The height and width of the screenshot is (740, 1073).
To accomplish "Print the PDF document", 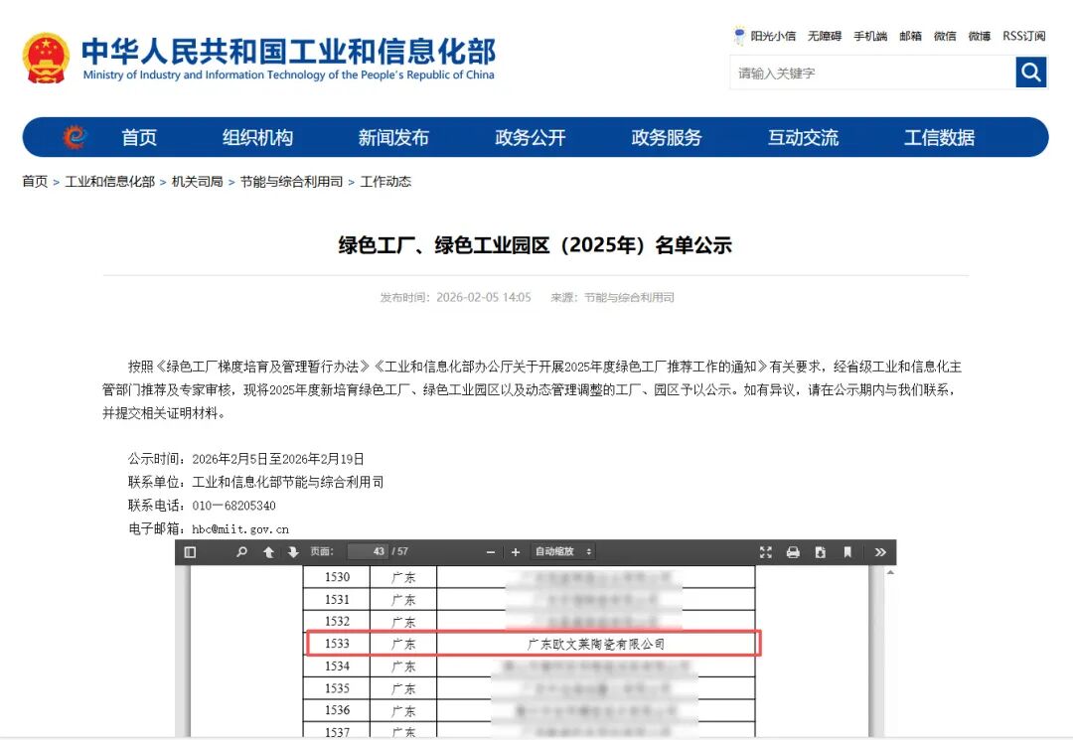I will (x=793, y=552).
